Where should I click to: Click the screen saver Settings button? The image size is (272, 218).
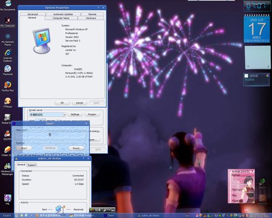click(x=75, y=114)
